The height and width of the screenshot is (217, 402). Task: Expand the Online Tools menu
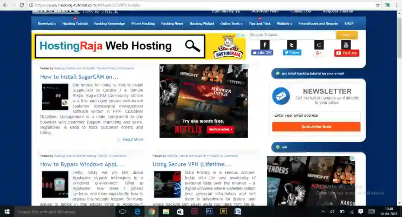(231, 23)
